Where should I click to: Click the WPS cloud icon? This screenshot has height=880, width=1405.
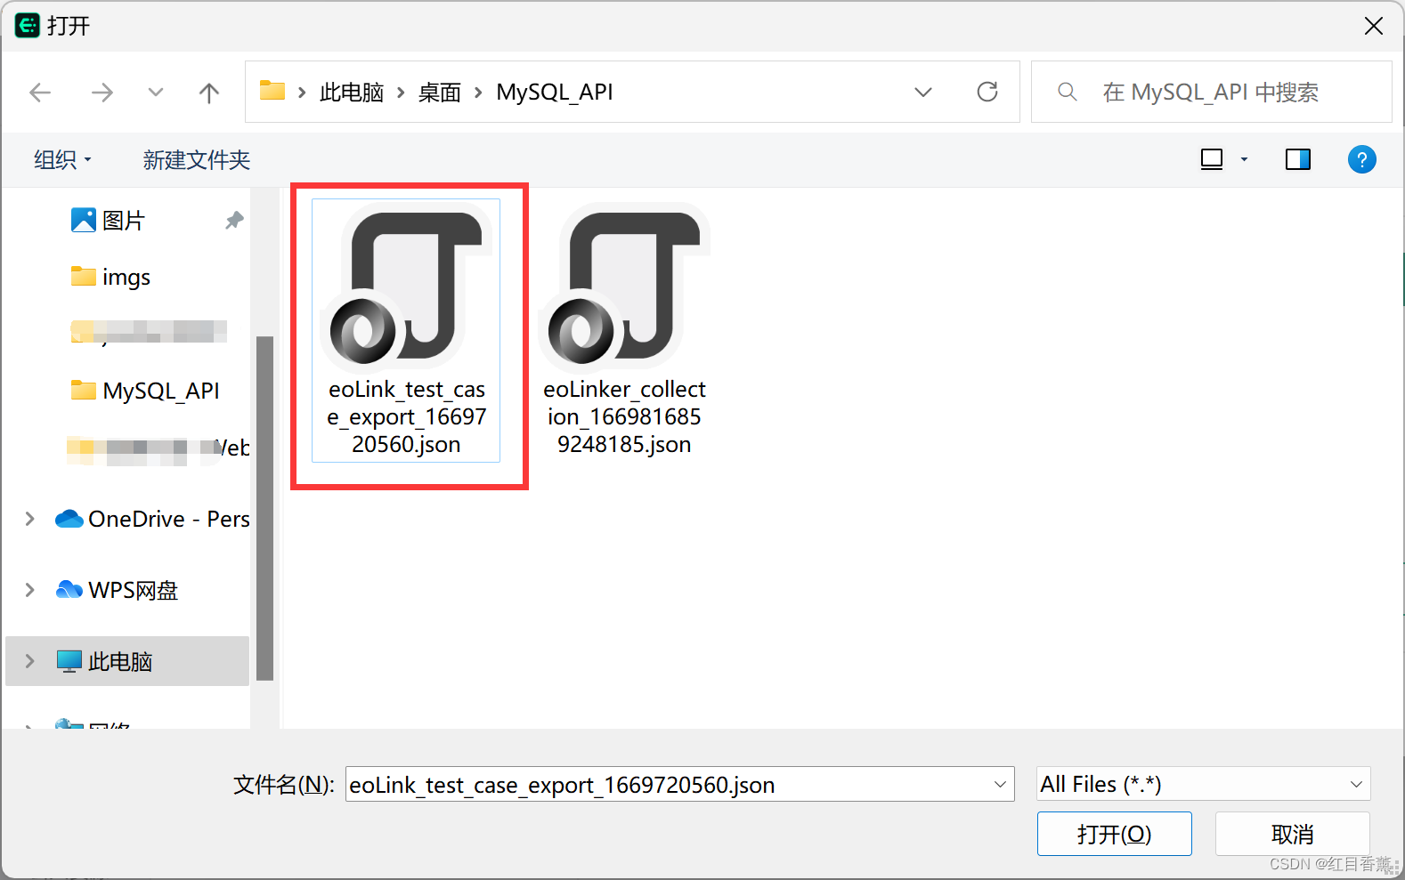click(x=69, y=589)
